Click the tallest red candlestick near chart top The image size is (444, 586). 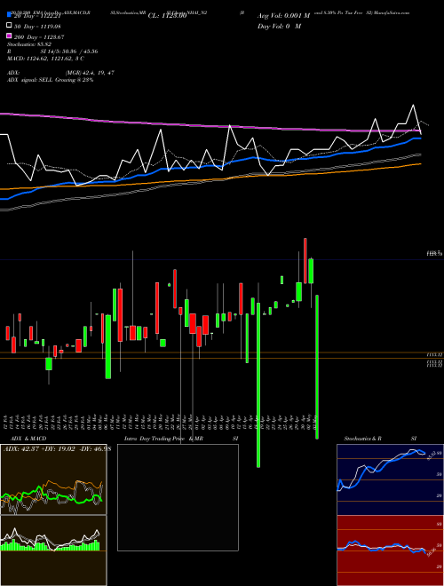coord(305,260)
